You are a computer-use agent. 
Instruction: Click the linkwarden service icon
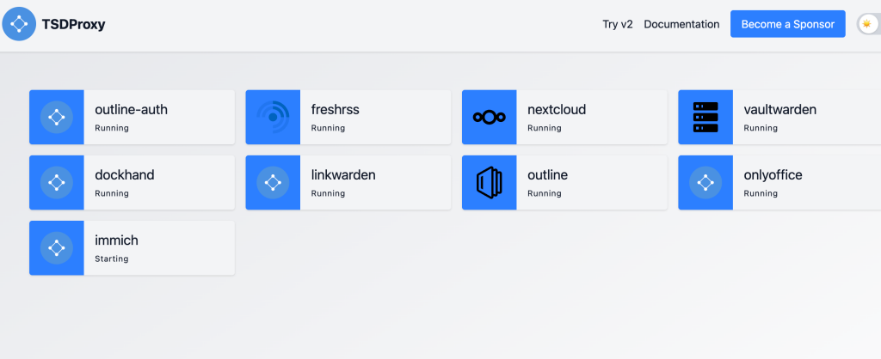point(273,182)
